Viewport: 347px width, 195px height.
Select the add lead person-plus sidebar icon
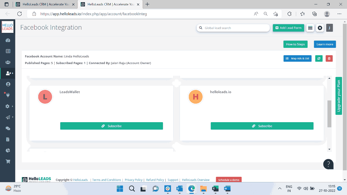pos(9,73)
